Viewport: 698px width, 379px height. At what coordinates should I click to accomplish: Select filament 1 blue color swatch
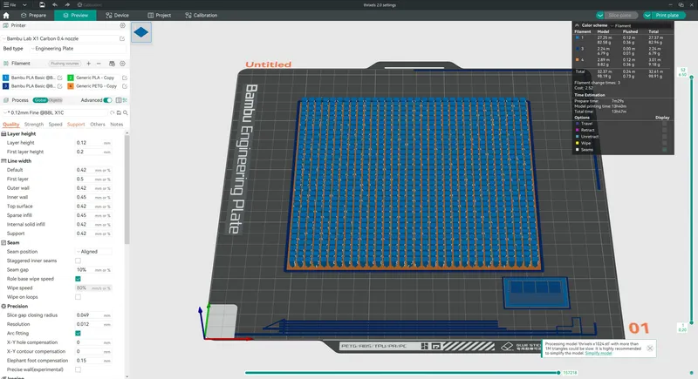(x=6, y=78)
